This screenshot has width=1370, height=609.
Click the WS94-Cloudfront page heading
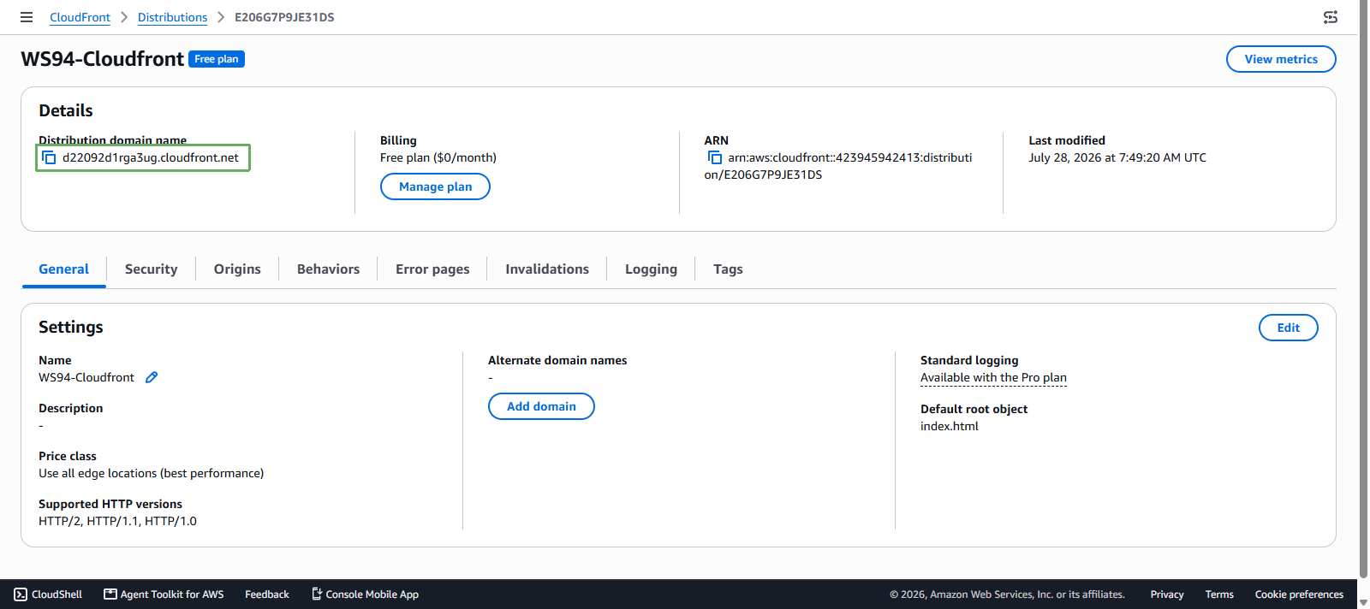click(x=103, y=59)
